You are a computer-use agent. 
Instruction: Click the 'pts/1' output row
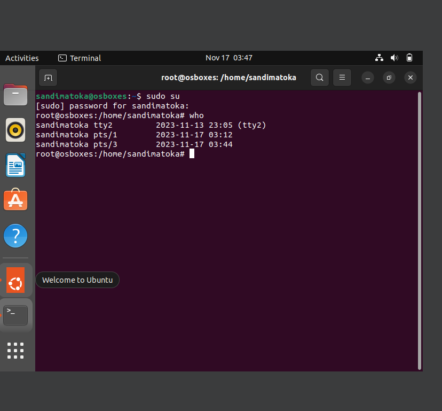pos(134,135)
